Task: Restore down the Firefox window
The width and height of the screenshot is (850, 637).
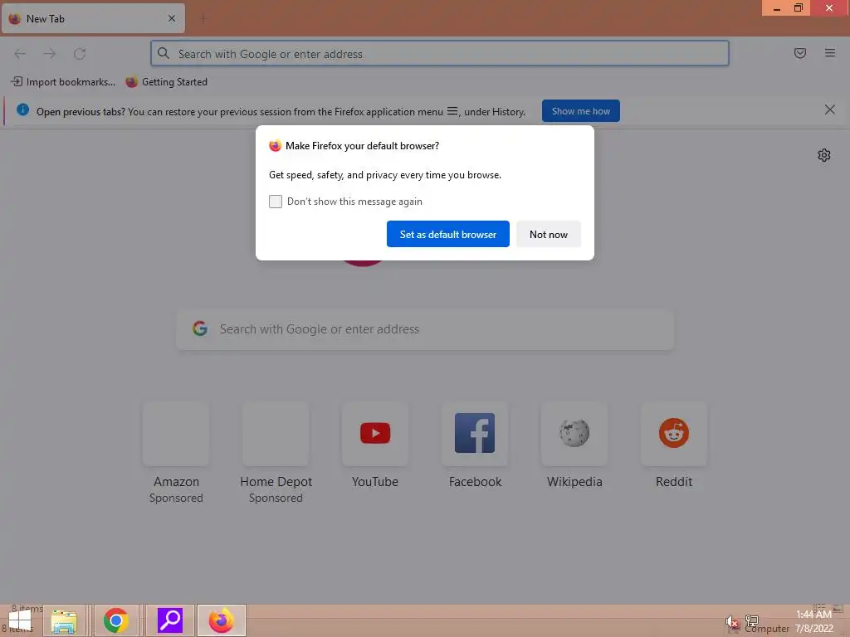Action: click(x=798, y=8)
